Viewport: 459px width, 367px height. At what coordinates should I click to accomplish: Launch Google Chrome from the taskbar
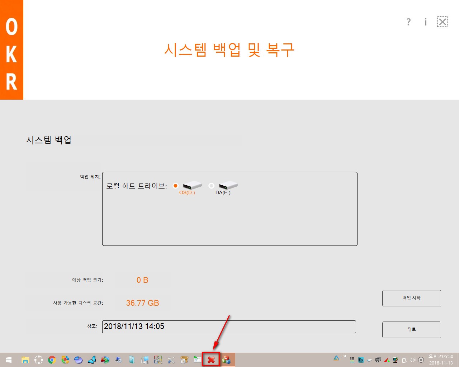coord(52,360)
